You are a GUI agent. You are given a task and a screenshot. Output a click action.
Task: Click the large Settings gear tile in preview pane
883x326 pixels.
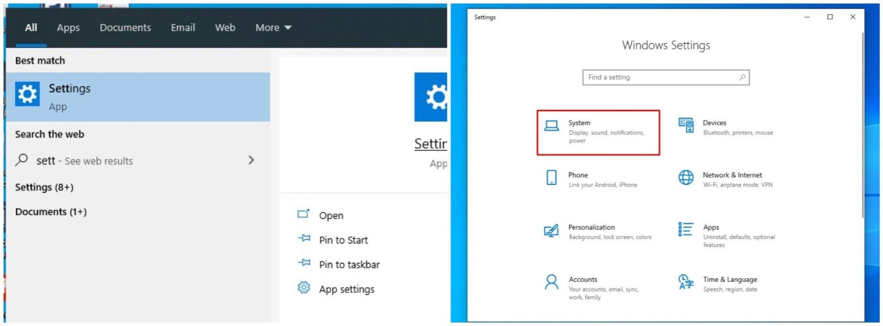431,97
